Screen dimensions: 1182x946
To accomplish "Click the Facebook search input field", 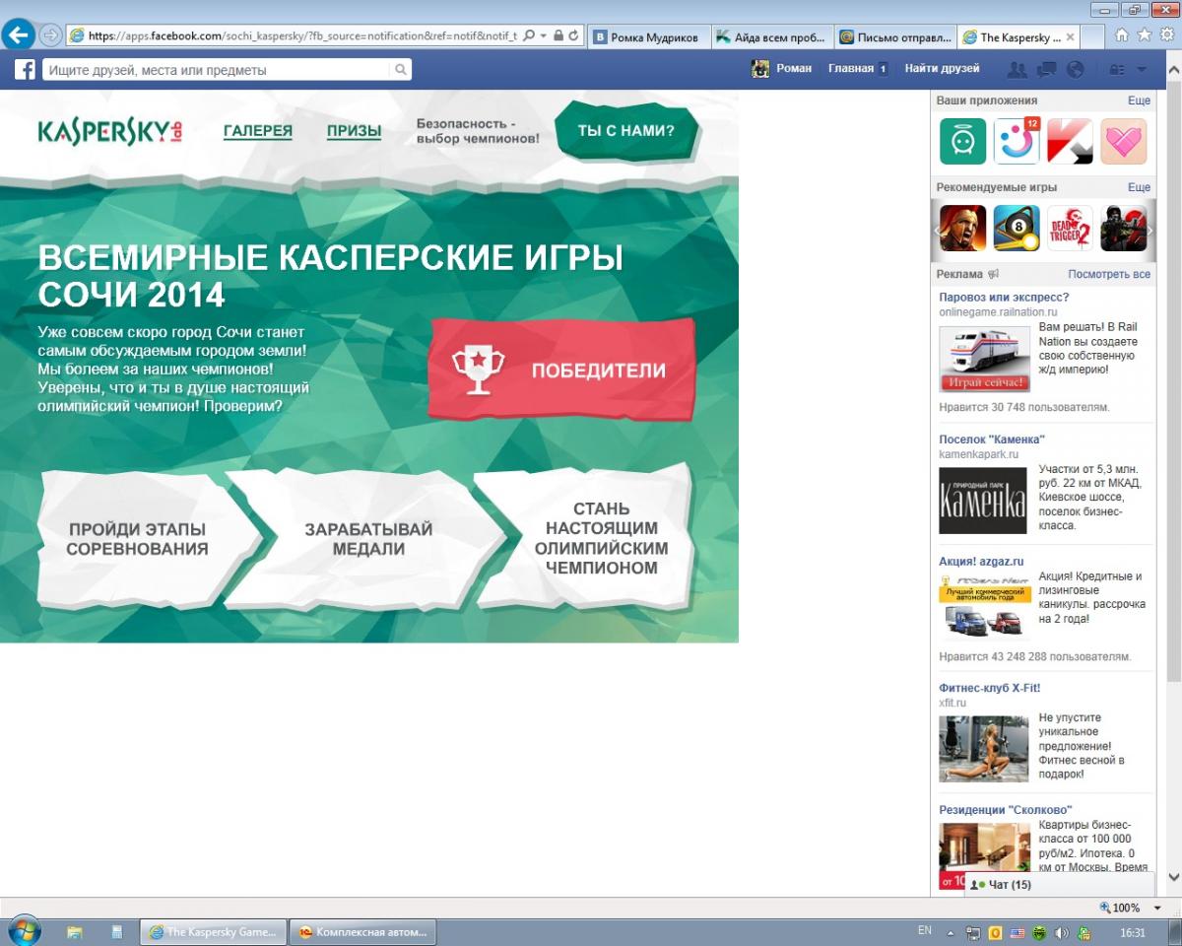I will tap(217, 70).
